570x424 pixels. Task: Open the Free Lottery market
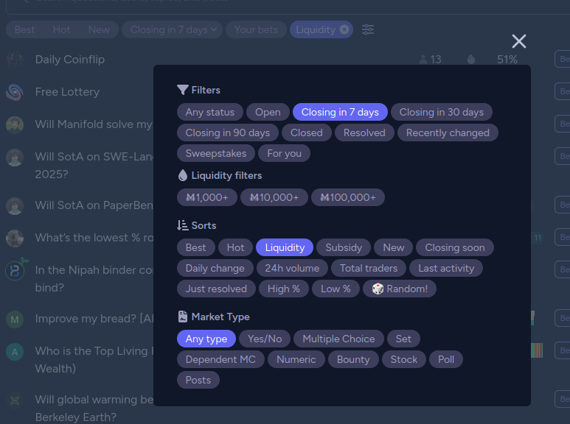click(x=67, y=92)
